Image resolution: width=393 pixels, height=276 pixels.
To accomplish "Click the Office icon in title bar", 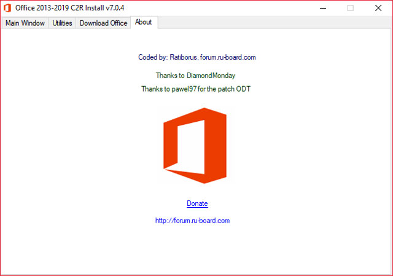I will pyautogui.click(x=7, y=8).
